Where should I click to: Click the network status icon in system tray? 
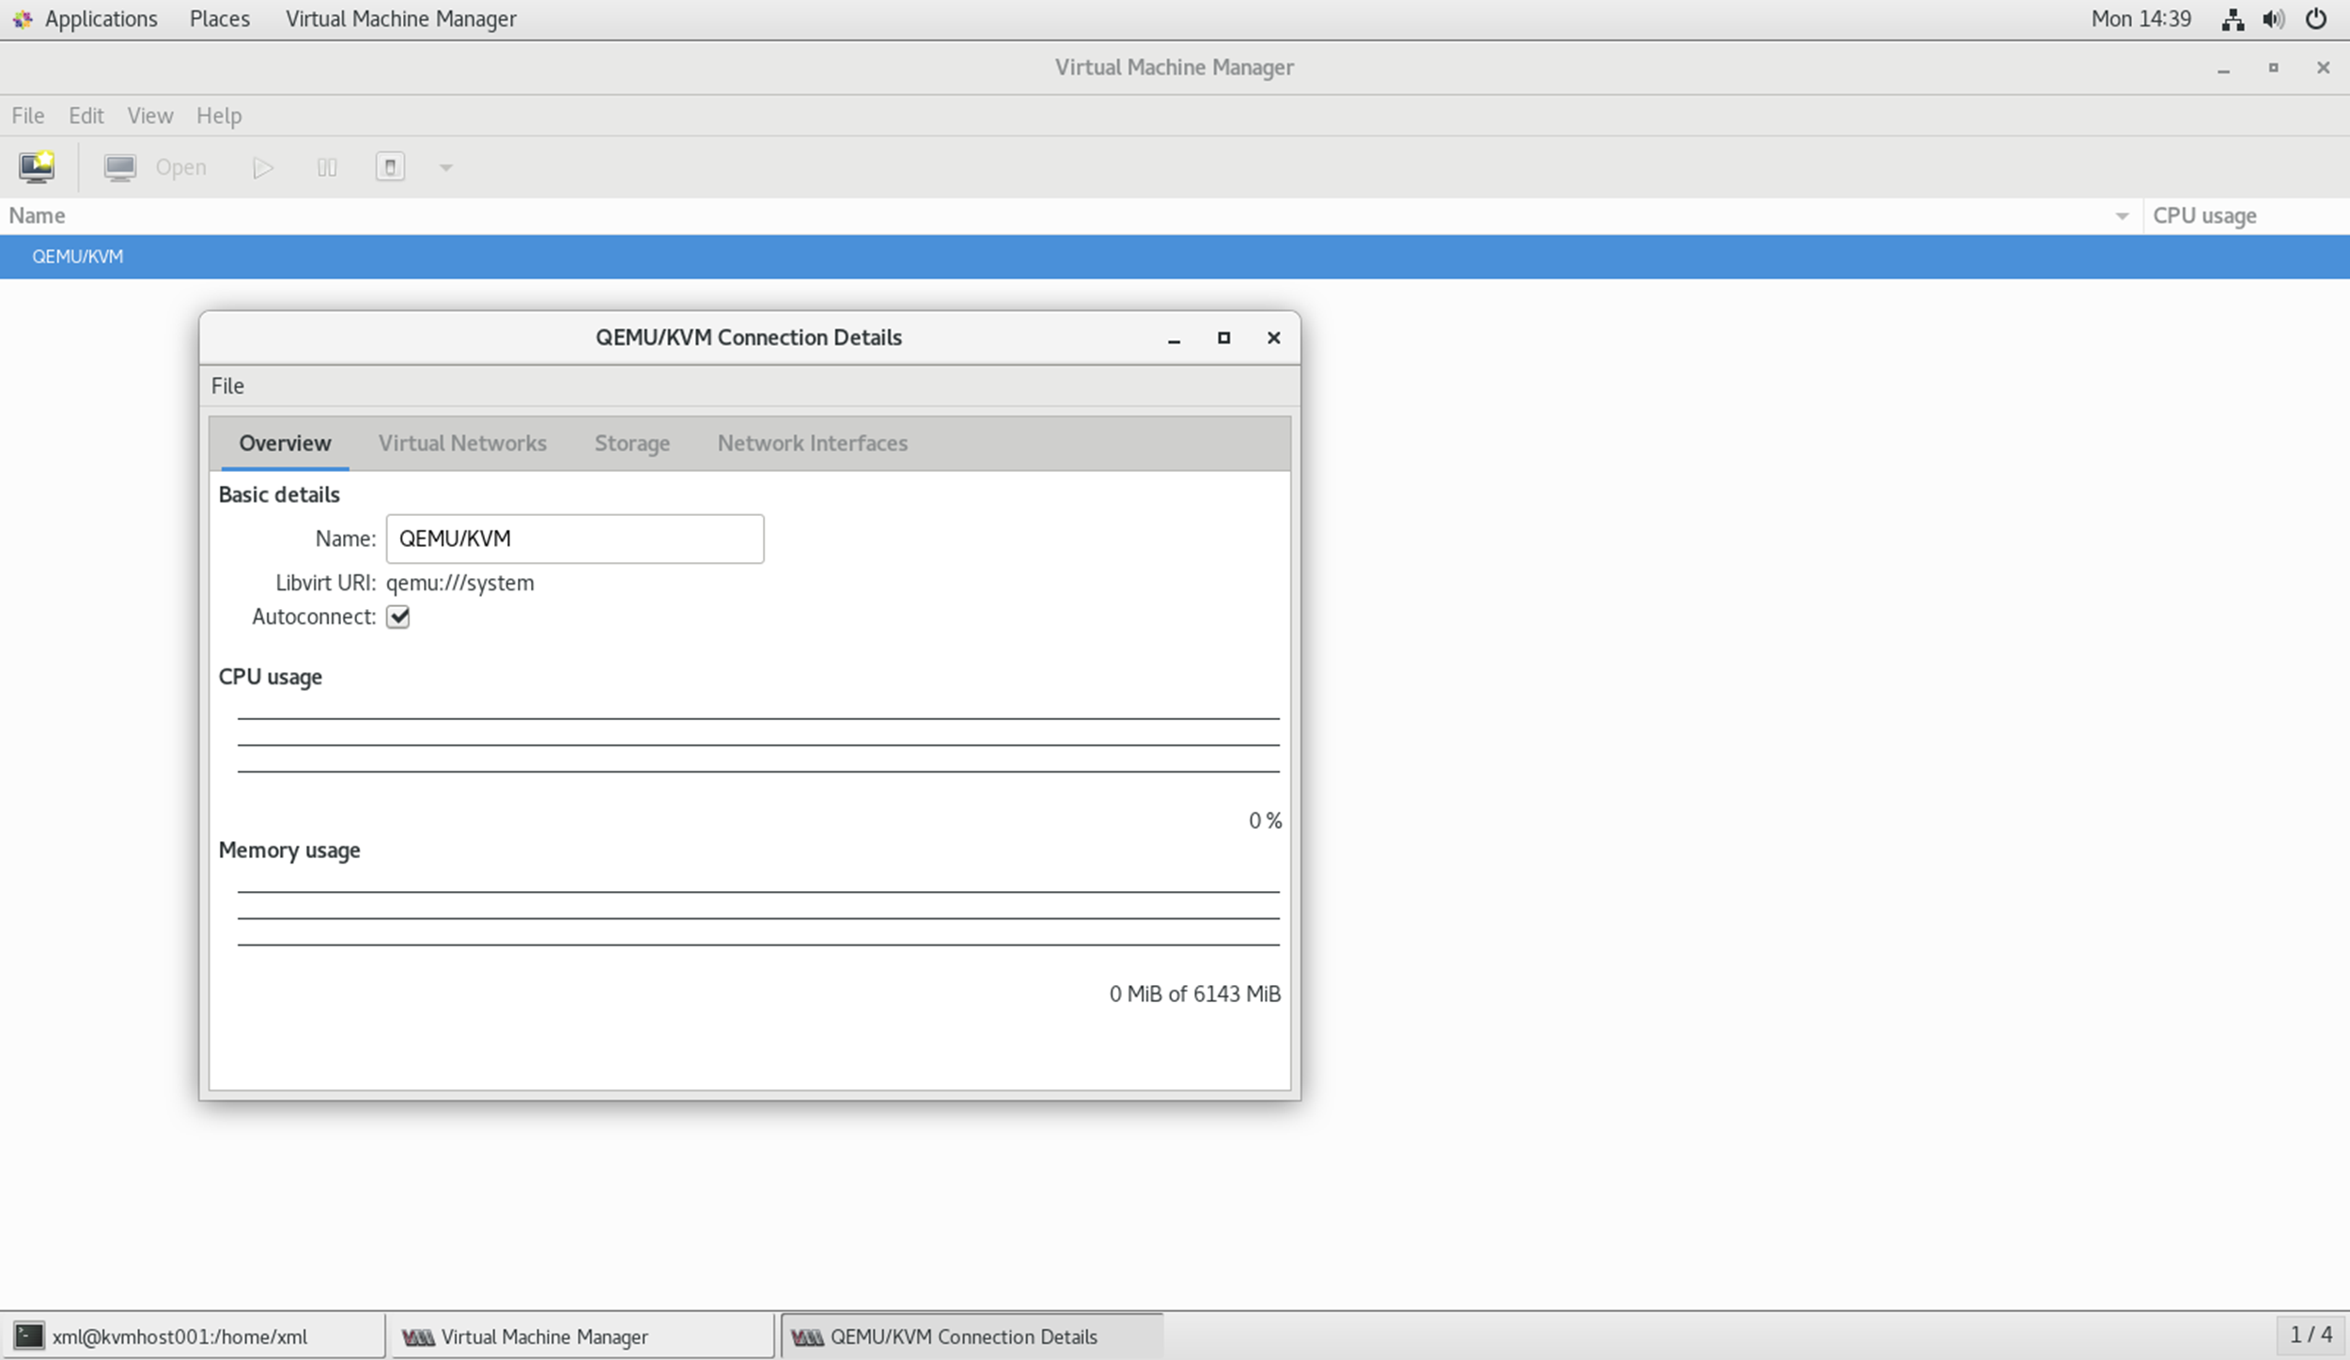point(2232,18)
